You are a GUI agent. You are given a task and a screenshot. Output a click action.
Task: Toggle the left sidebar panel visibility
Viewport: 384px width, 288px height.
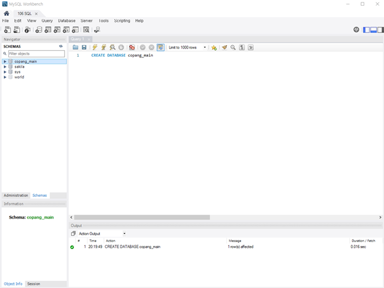tap(366, 30)
